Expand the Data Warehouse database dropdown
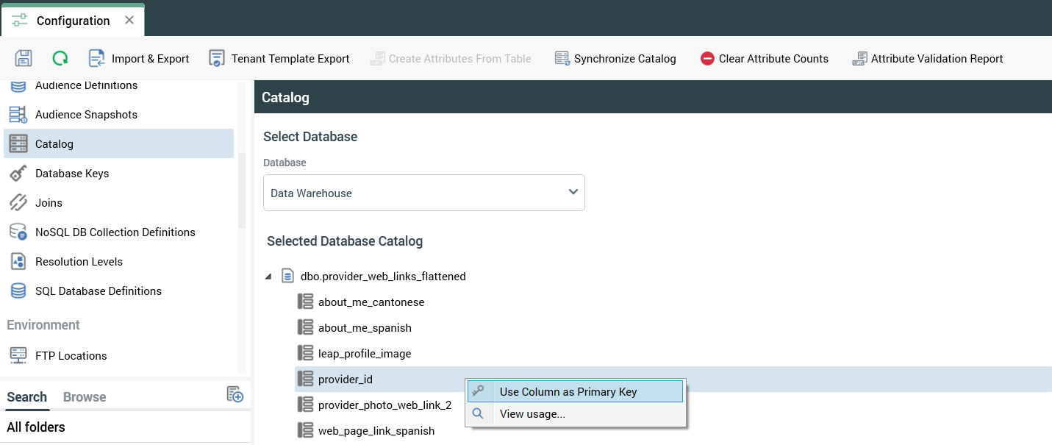This screenshot has width=1052, height=445. pyautogui.click(x=424, y=193)
